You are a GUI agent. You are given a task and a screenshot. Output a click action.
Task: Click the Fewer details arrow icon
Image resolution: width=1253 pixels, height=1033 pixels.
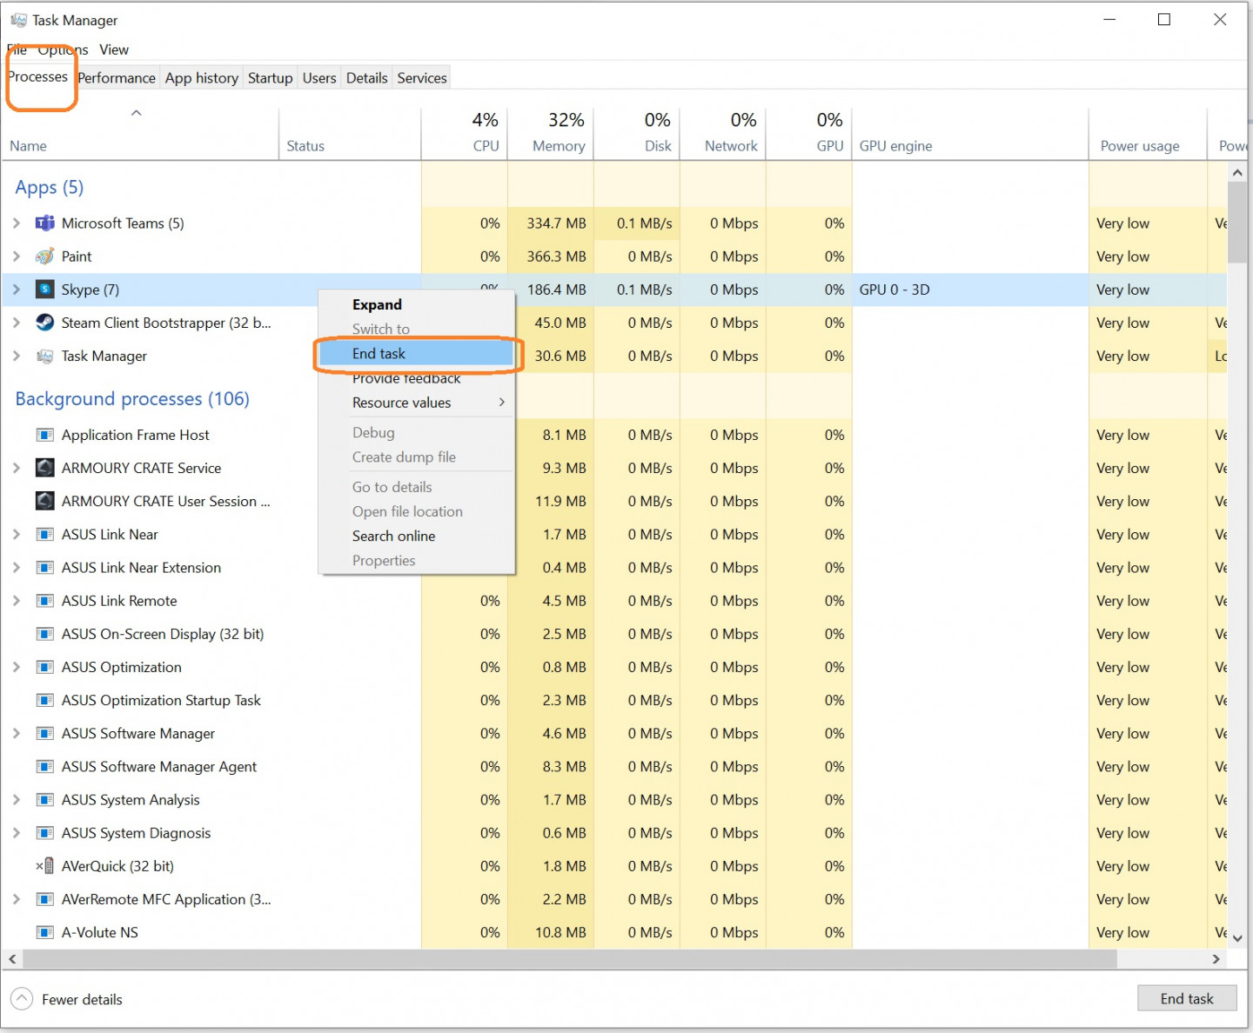click(x=22, y=999)
